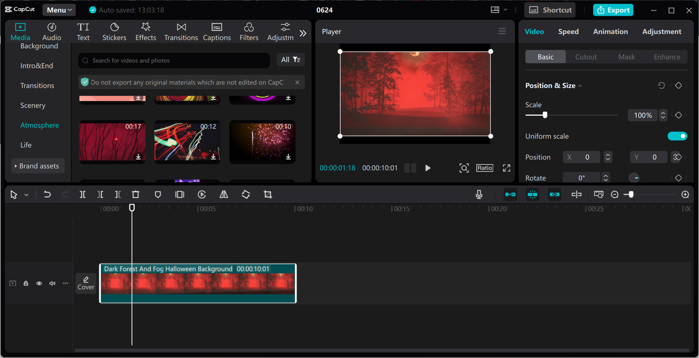Open the Stickers panel
This screenshot has height=358, width=699.
point(114,32)
